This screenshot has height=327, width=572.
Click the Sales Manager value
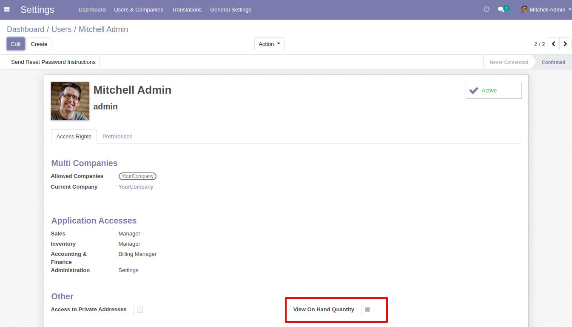coord(129,234)
